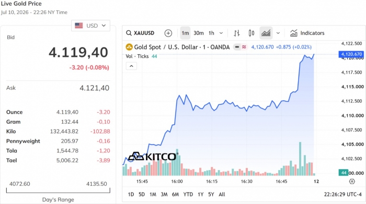Toggle the pink wavy data indicator
366x204 pixels.
pyautogui.click(x=244, y=47)
